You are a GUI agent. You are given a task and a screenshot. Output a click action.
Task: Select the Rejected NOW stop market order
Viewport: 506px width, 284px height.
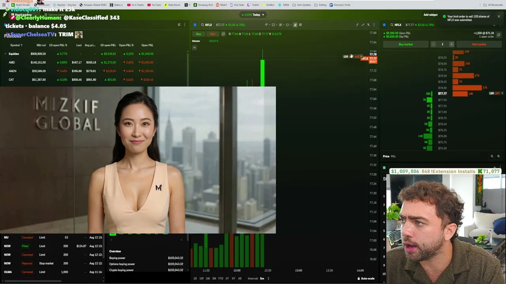[52, 263]
